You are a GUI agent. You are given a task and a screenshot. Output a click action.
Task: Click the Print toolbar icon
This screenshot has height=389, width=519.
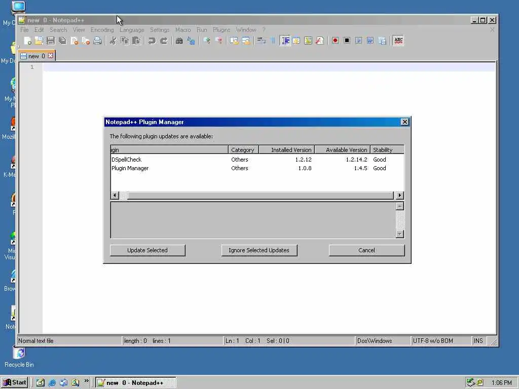coord(97,41)
